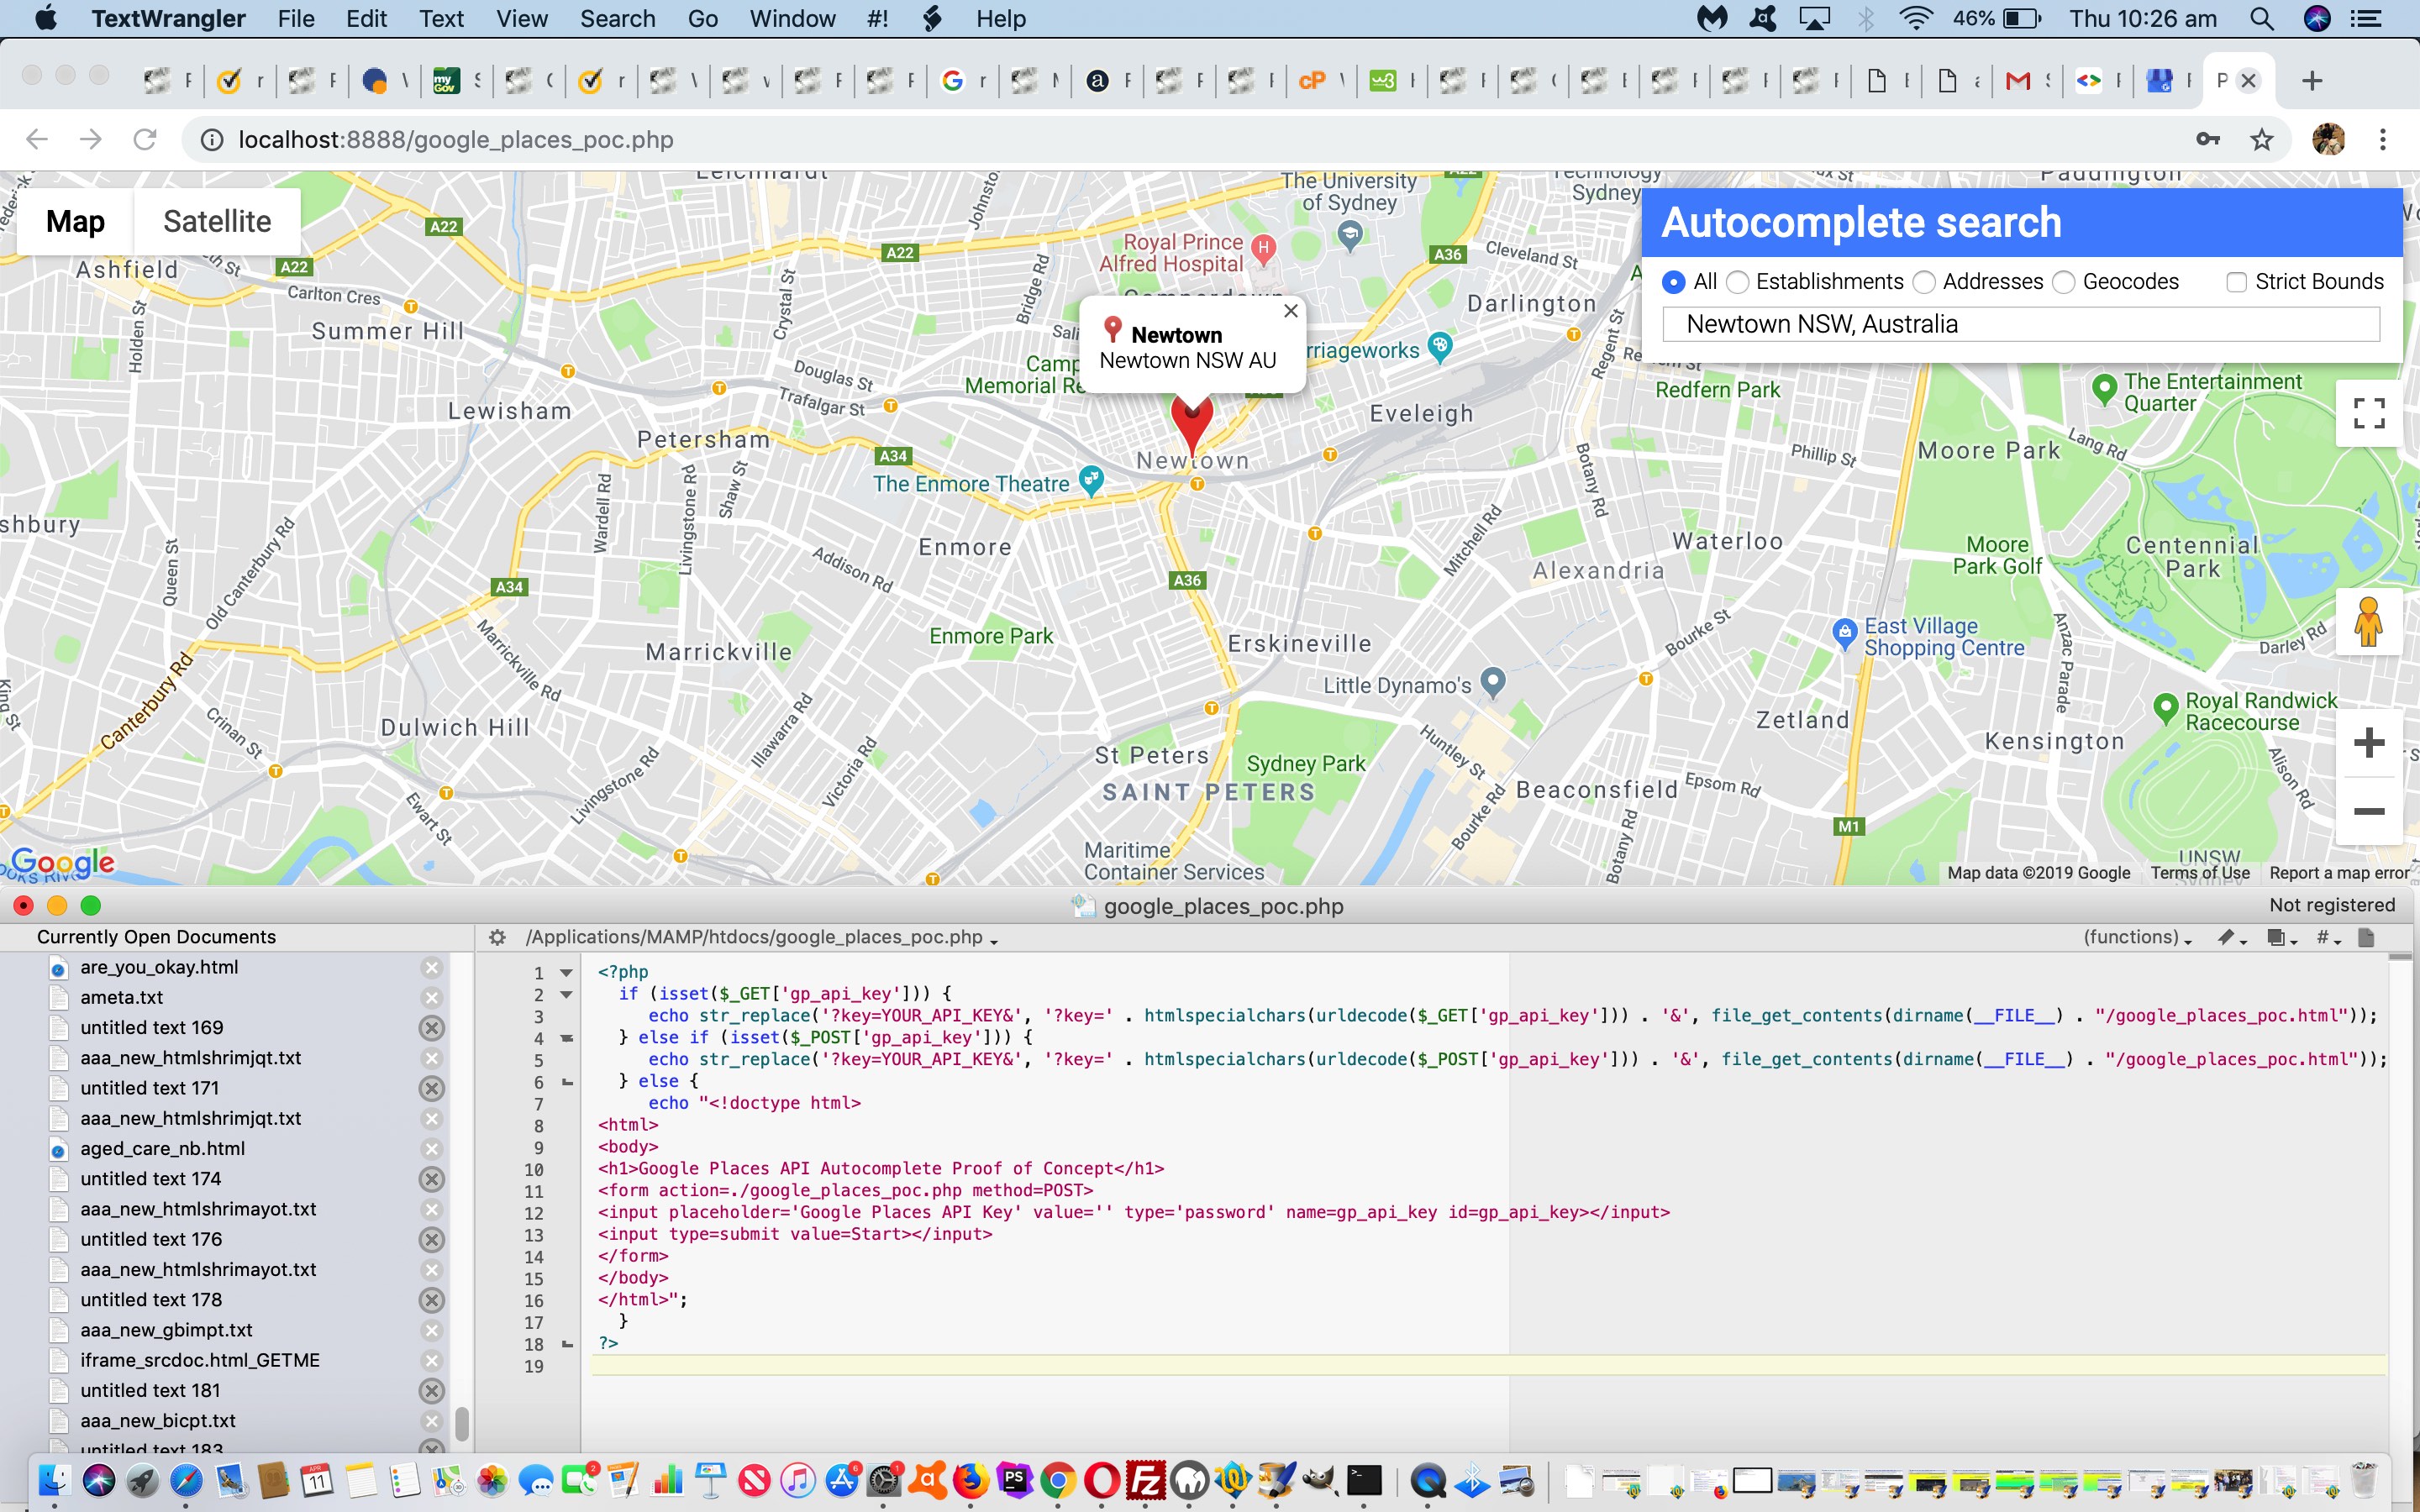Click the Battery icon in menu bar
This screenshot has height=1512, width=2420.
click(2016, 19)
